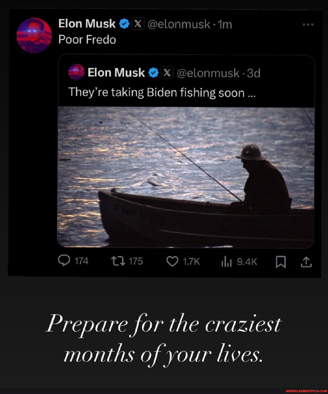This screenshot has width=328, height=394.
Task: Open the tweet options three-dot menu
Action: pyautogui.click(x=309, y=24)
